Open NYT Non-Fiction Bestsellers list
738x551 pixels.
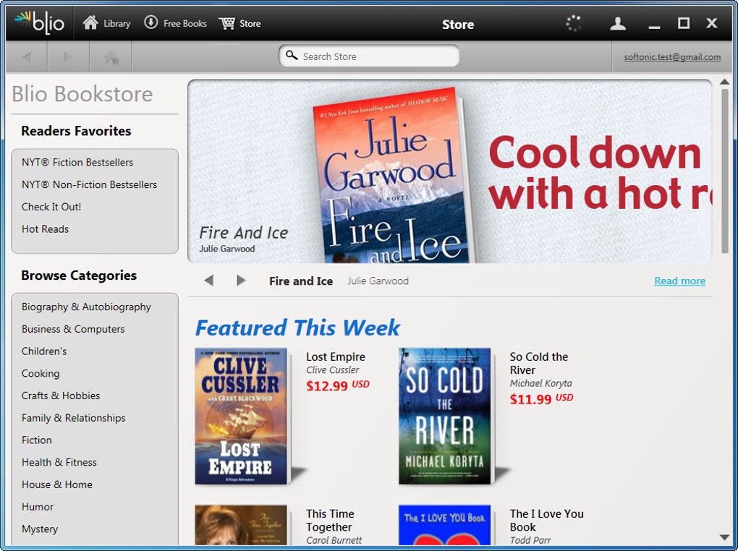coord(90,184)
